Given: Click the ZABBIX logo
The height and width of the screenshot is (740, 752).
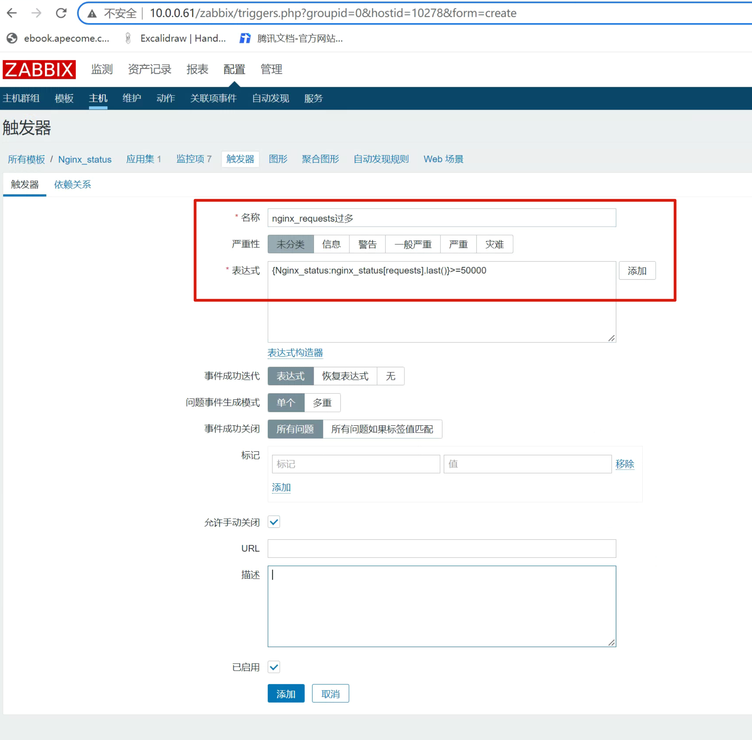Looking at the screenshot, I should click(39, 70).
